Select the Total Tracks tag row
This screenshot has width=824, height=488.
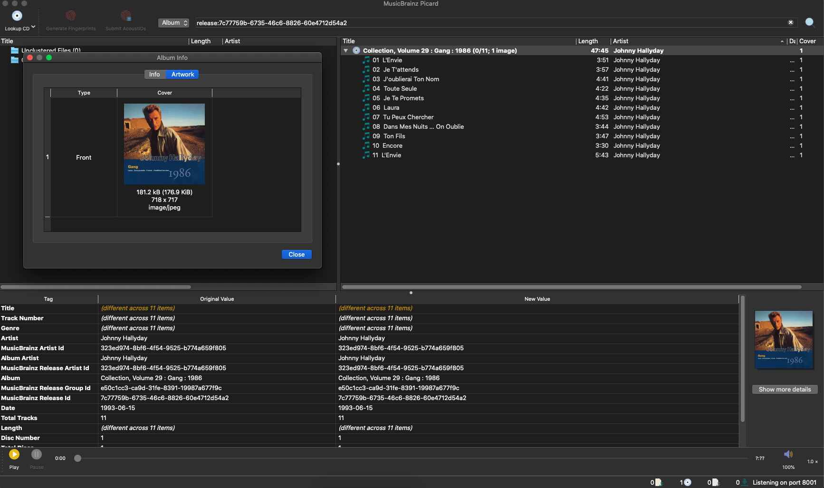pyautogui.click(x=369, y=418)
